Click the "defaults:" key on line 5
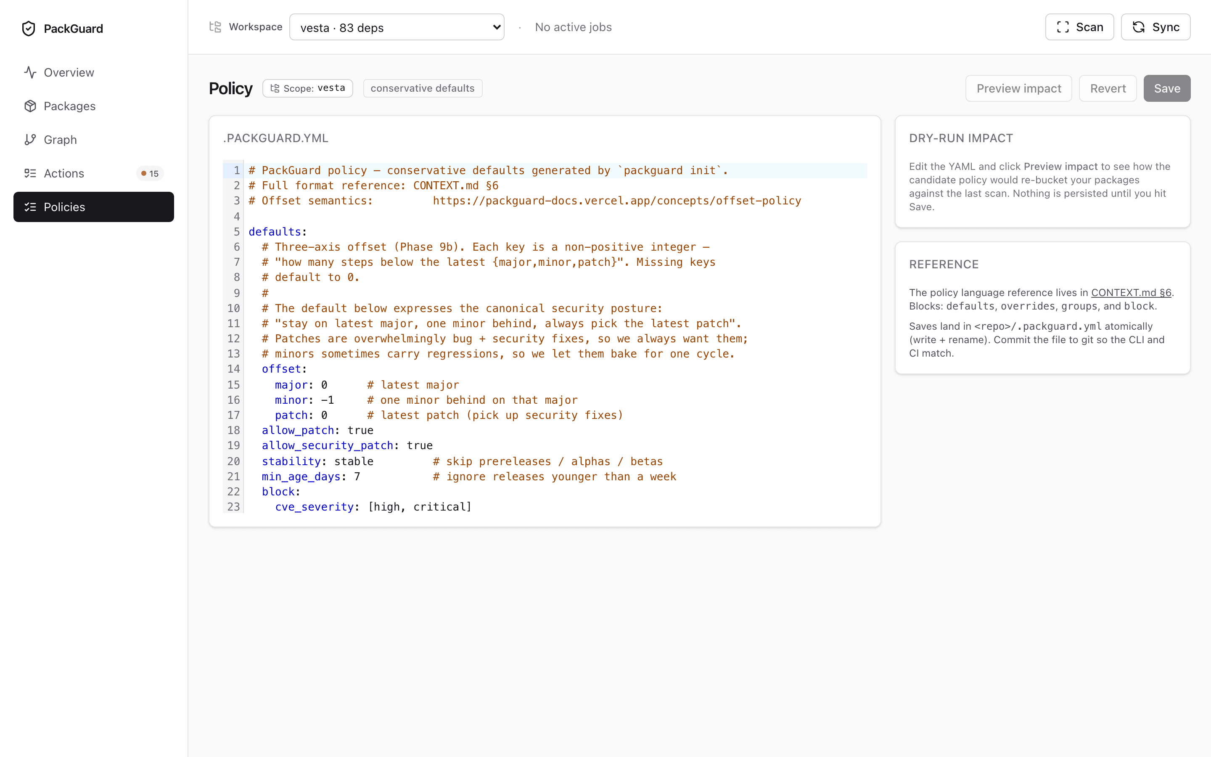The image size is (1211, 757). (x=277, y=231)
